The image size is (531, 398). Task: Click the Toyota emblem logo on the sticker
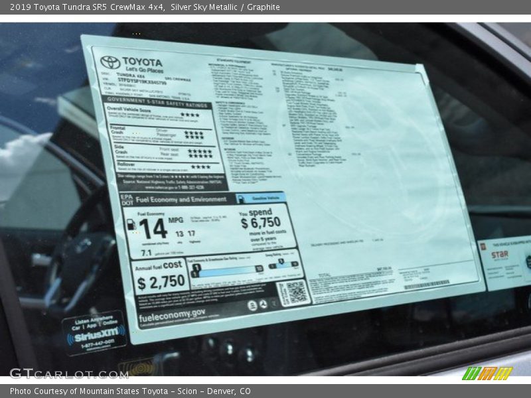pyautogui.click(x=110, y=62)
